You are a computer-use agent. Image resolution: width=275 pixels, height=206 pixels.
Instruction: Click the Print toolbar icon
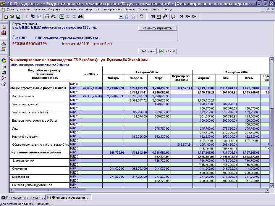(x=47, y=17)
